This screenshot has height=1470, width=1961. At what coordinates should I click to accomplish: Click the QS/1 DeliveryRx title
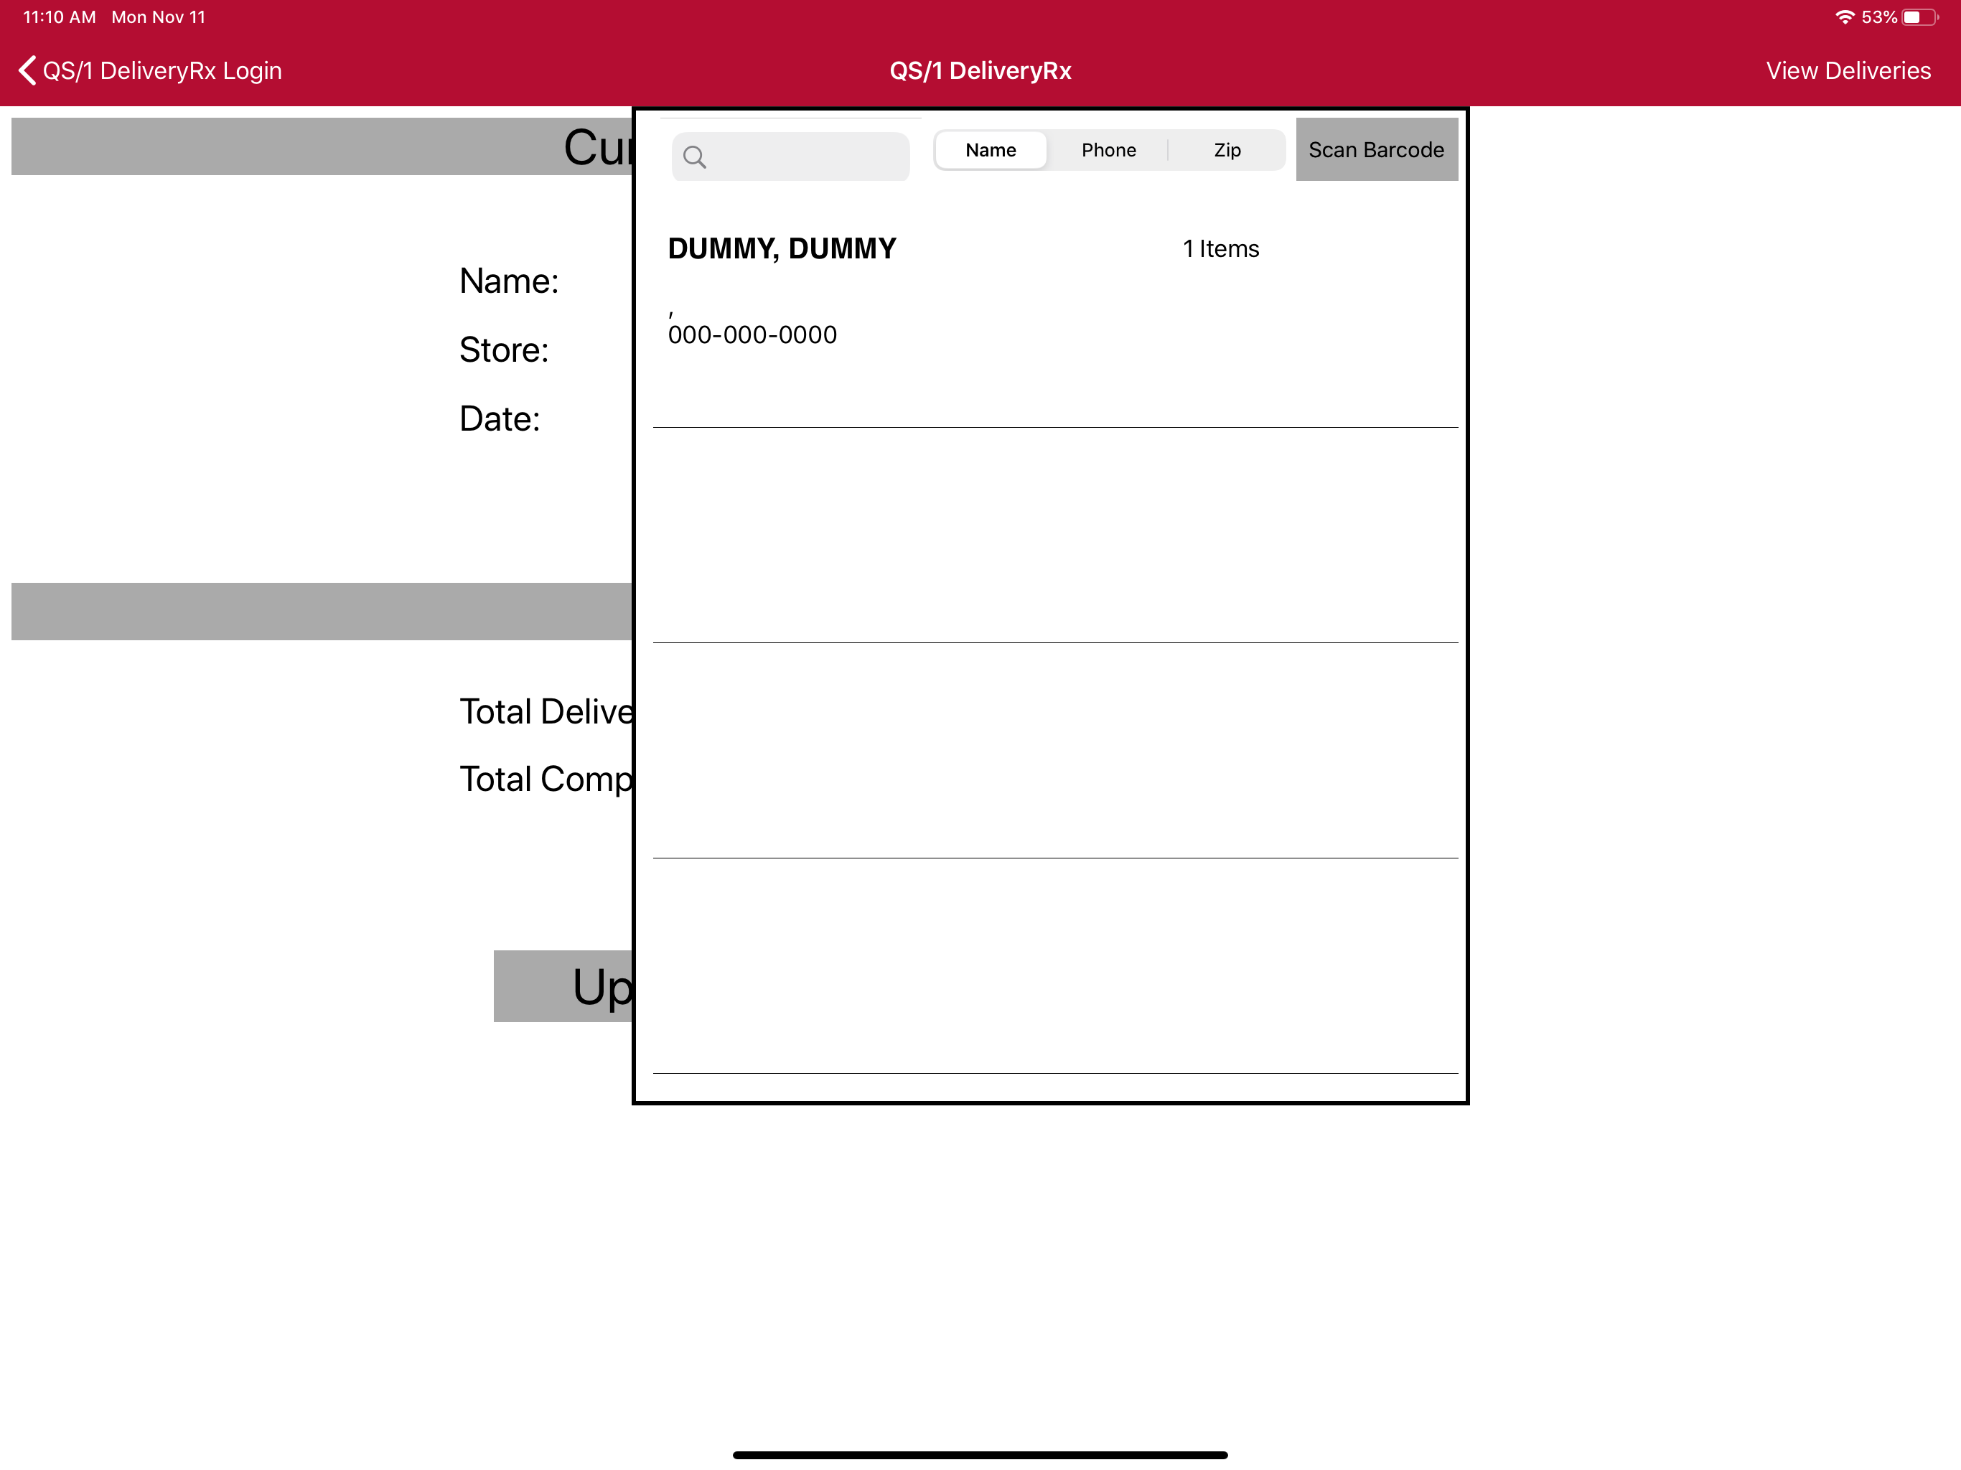[981, 71]
